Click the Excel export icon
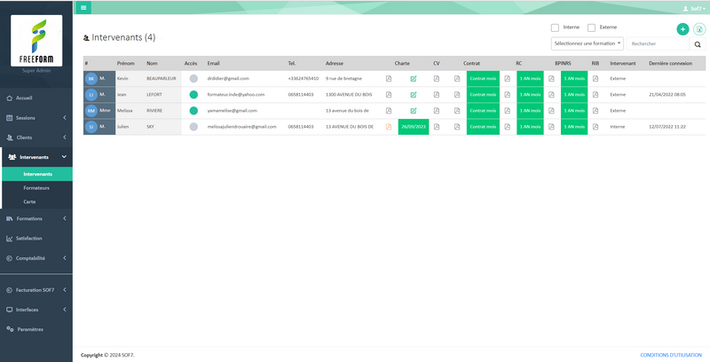 click(699, 29)
